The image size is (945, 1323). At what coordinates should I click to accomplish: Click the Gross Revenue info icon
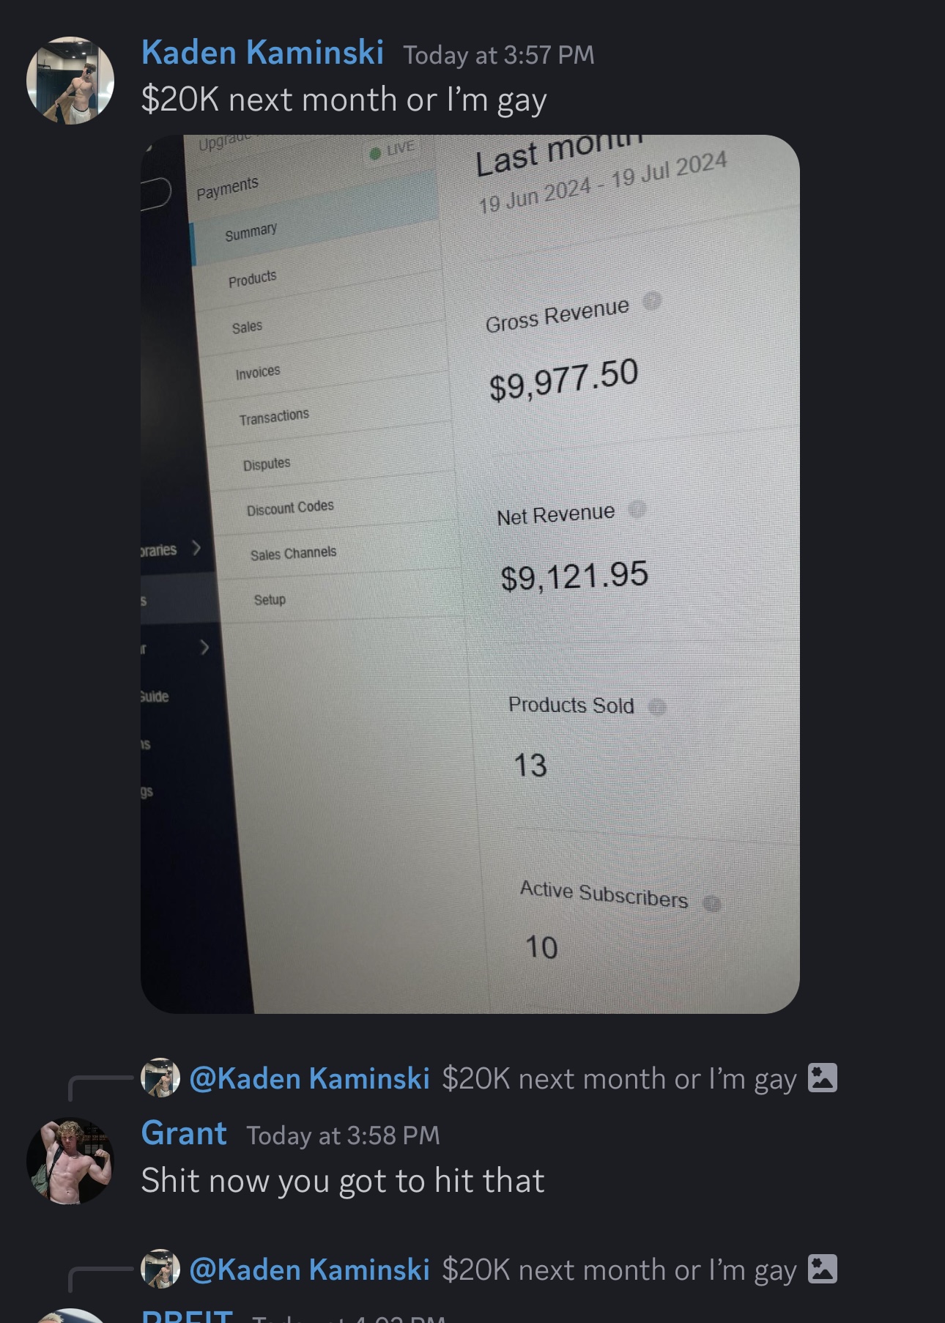tap(651, 300)
